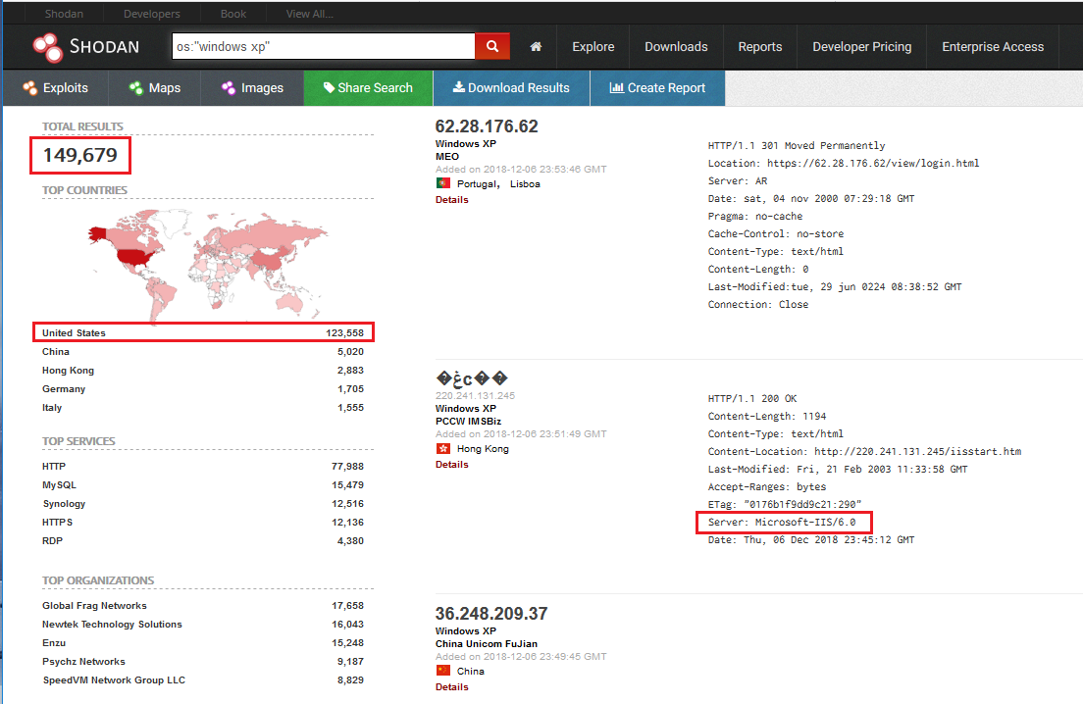Click the China flag icon
Screen dimensions: 1083x704
tap(443, 671)
